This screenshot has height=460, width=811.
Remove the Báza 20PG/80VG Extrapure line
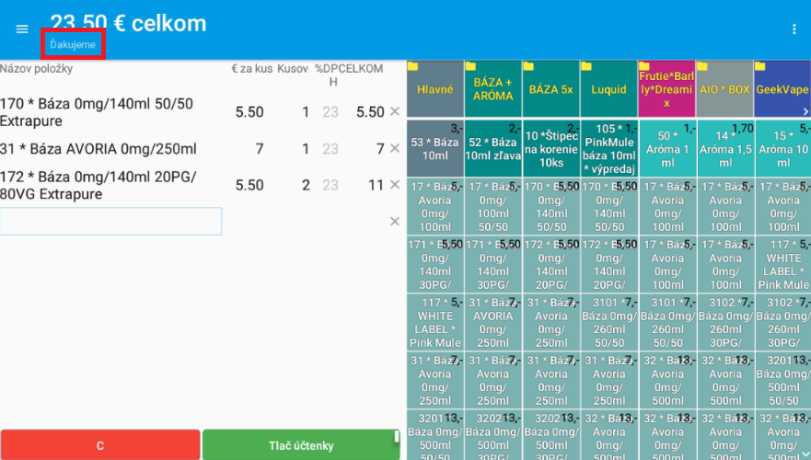tap(395, 185)
